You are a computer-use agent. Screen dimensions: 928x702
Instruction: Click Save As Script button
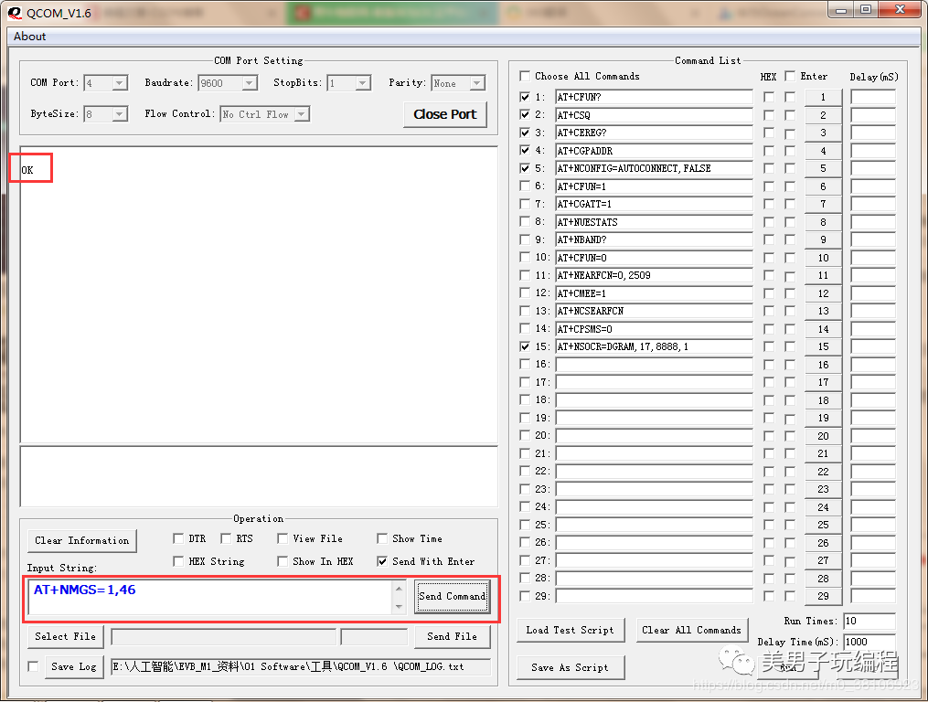pyautogui.click(x=570, y=667)
